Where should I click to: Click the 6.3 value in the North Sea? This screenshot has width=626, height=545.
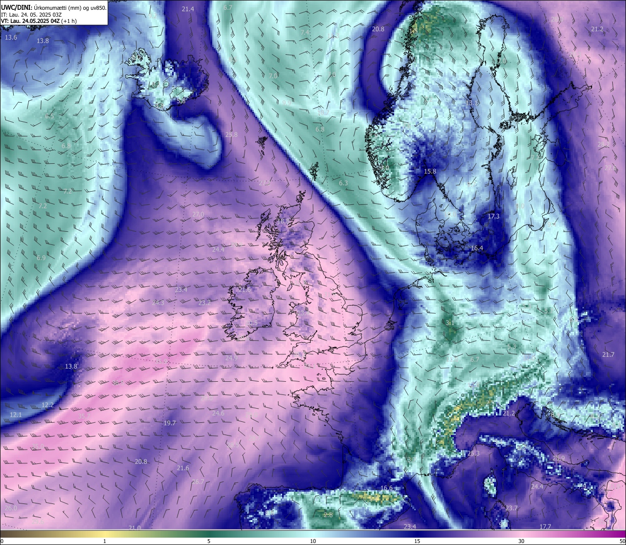[x=343, y=183]
